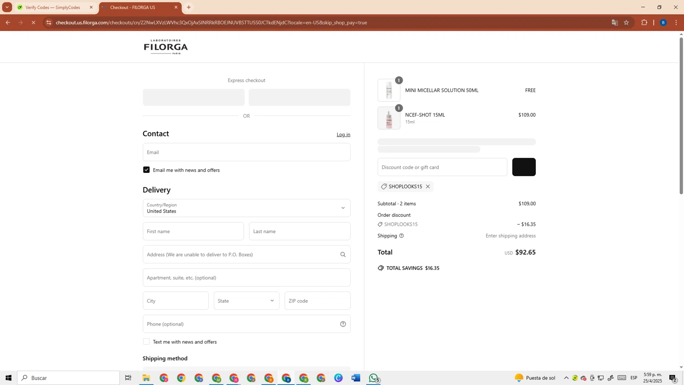Click the City field
684x385 pixels.
176,301
